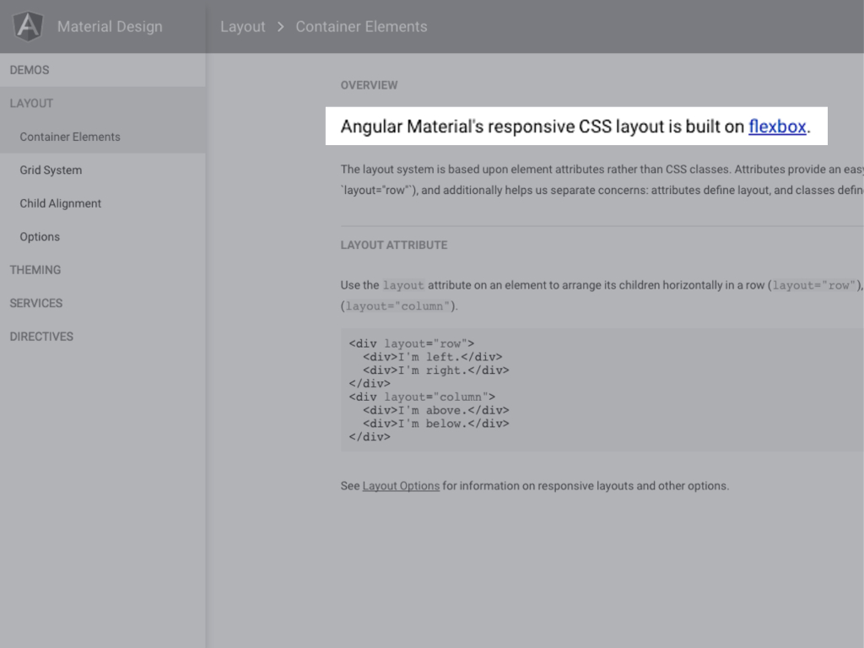Expand the SERVICES sidebar section

pyautogui.click(x=36, y=303)
